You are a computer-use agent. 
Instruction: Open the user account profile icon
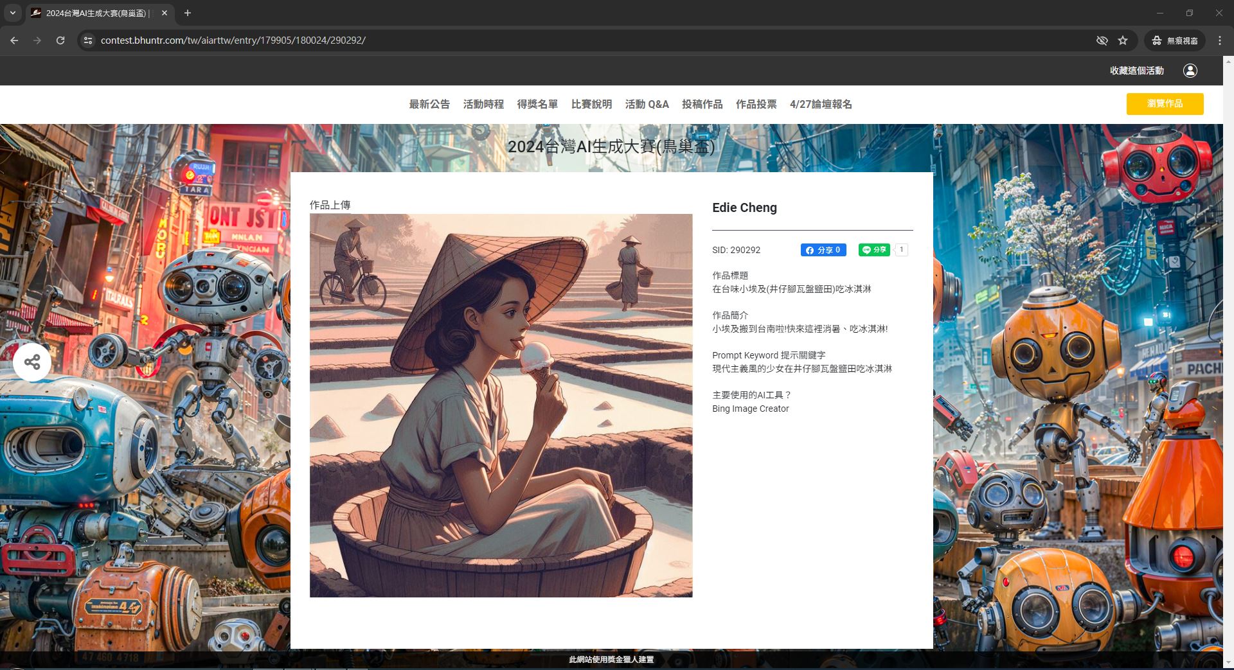tap(1190, 71)
